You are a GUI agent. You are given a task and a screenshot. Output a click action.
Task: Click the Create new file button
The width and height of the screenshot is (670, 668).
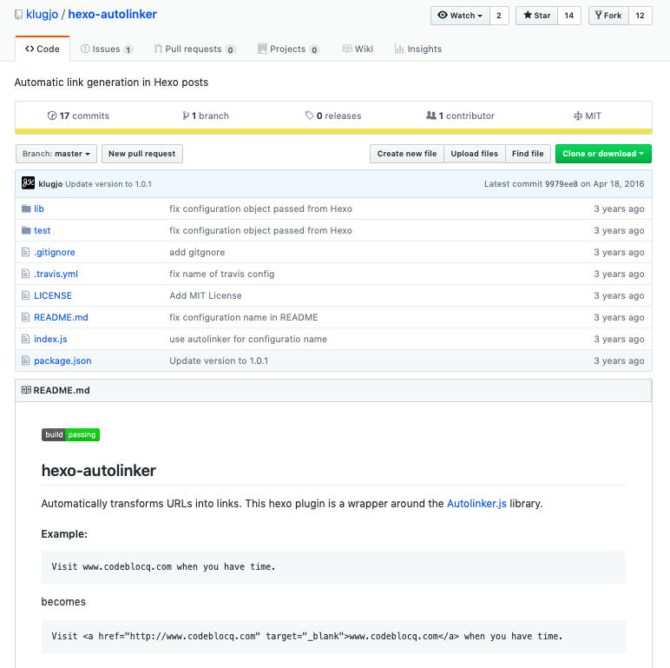tap(407, 154)
